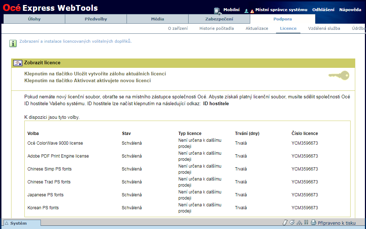Click the user silhouette icon in the header
This screenshot has width=366, height=229.
tap(246, 11)
